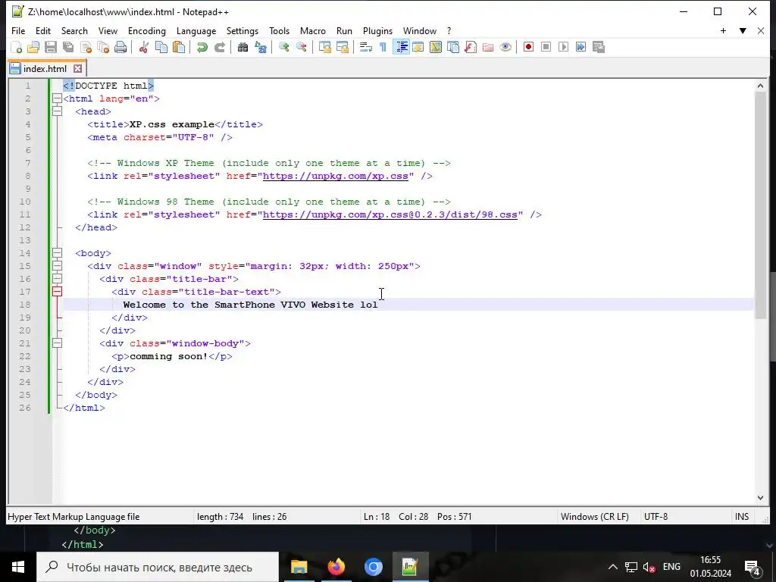Click the Close All toolbar icon
Screen dimensions: 776x582
[103, 47]
